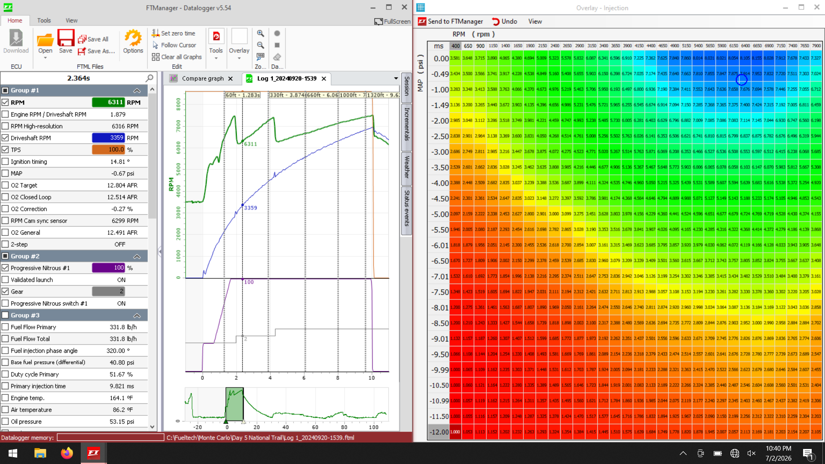Click the FullScreen icon
This screenshot has height=464, width=825.
click(x=379, y=21)
